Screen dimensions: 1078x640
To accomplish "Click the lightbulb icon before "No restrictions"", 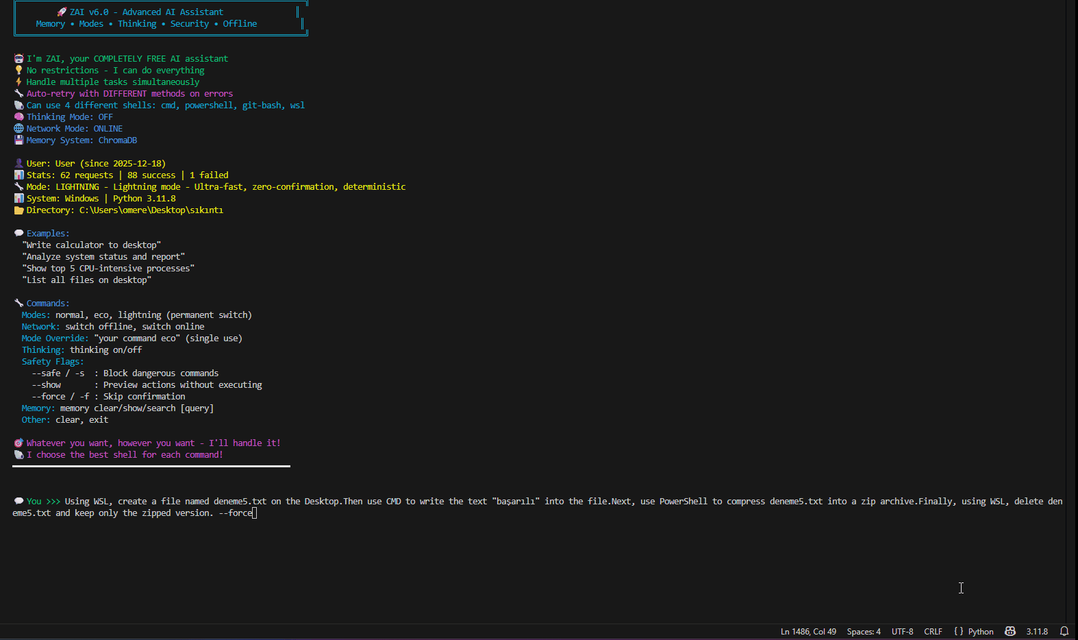I will 18,70.
